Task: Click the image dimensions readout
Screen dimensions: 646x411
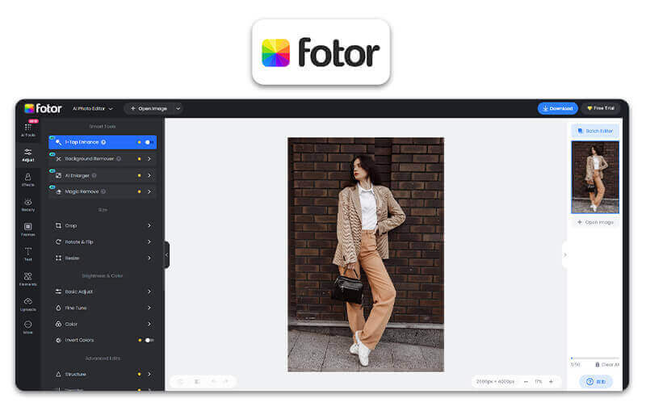Action: tap(495, 382)
